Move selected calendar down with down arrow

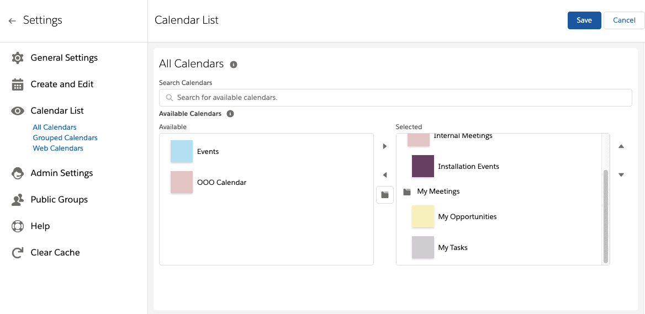click(622, 175)
